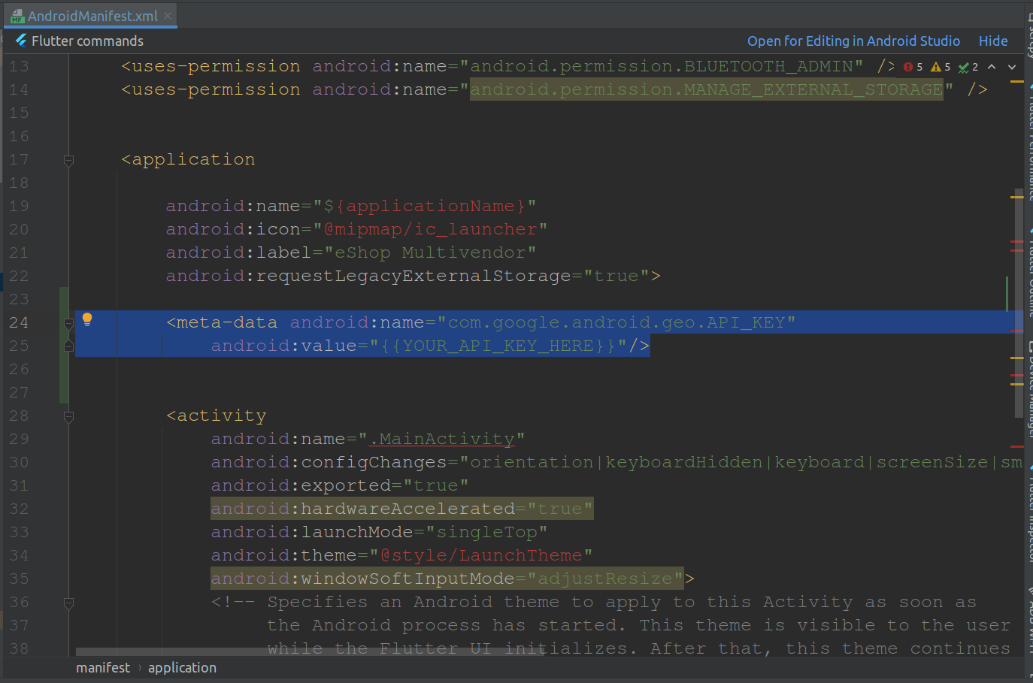Click the yellow lightbulb quick-fix icon

pos(87,319)
